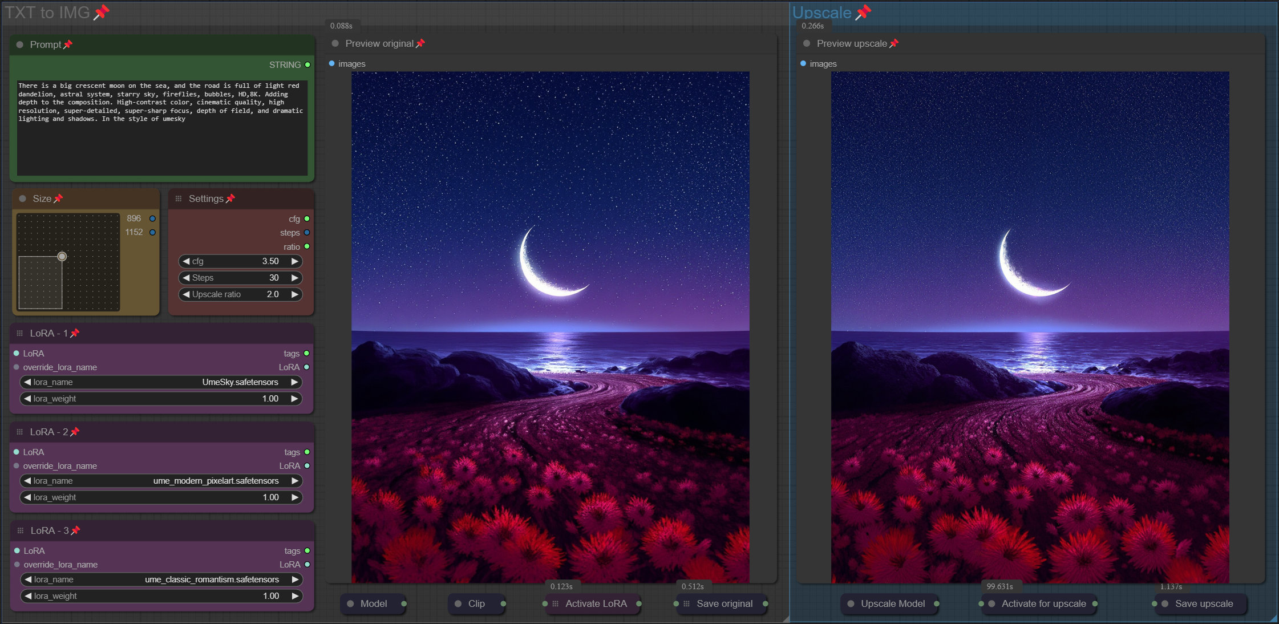
Task: Click the grid icon on Settings node
Action: click(x=179, y=198)
